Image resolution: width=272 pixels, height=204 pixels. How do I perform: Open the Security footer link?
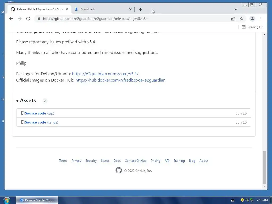pos(91,161)
